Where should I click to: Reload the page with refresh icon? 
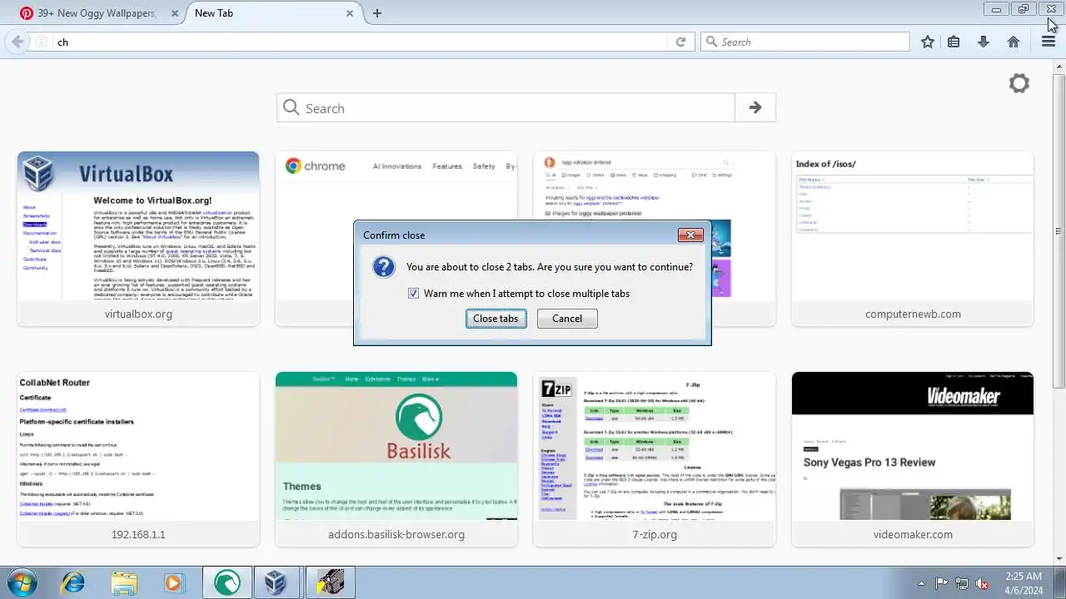[x=680, y=42]
